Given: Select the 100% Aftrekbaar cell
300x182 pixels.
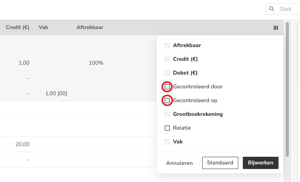Looking at the screenshot, I should [96, 63].
